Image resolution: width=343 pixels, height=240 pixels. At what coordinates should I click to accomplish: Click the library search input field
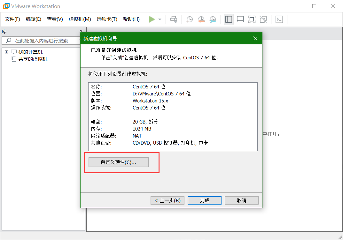click(x=41, y=41)
